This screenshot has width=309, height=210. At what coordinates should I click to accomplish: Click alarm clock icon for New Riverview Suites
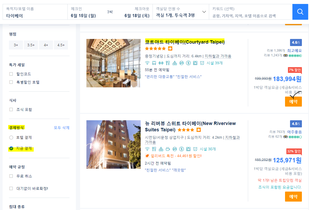coord(195,149)
